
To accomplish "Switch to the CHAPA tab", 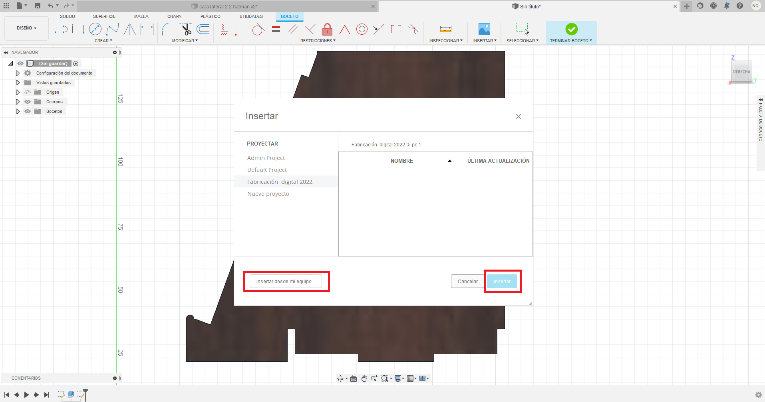I will (x=174, y=16).
